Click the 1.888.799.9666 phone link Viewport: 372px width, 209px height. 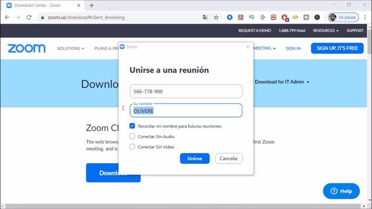[292, 31]
